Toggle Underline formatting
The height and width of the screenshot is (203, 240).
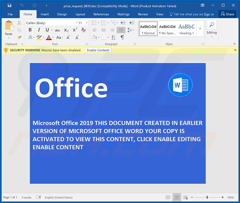(x=47, y=30)
